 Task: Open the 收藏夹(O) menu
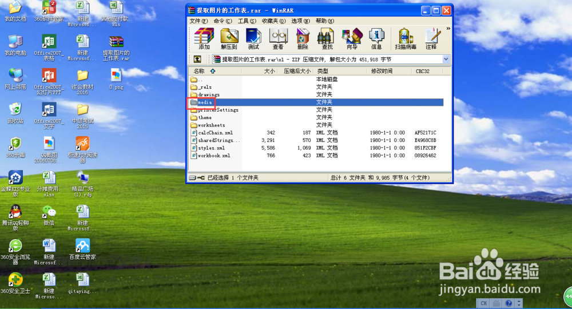tap(273, 21)
